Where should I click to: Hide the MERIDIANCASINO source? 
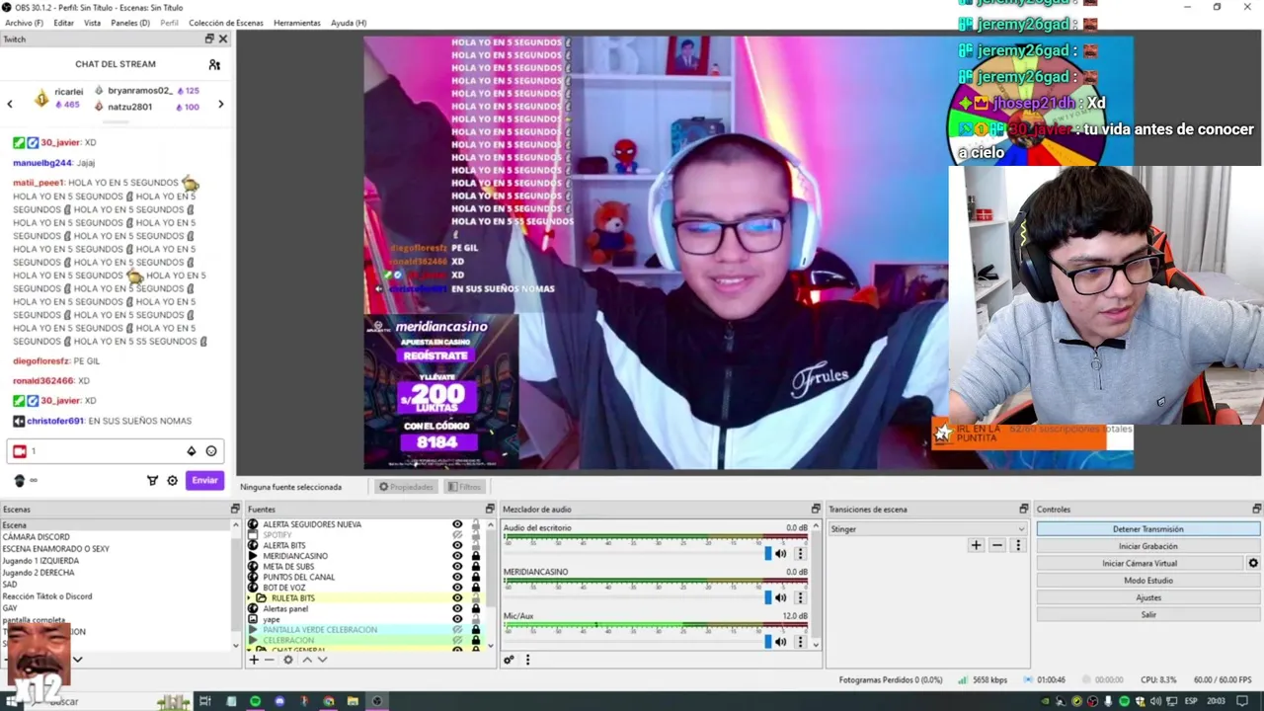[457, 556]
